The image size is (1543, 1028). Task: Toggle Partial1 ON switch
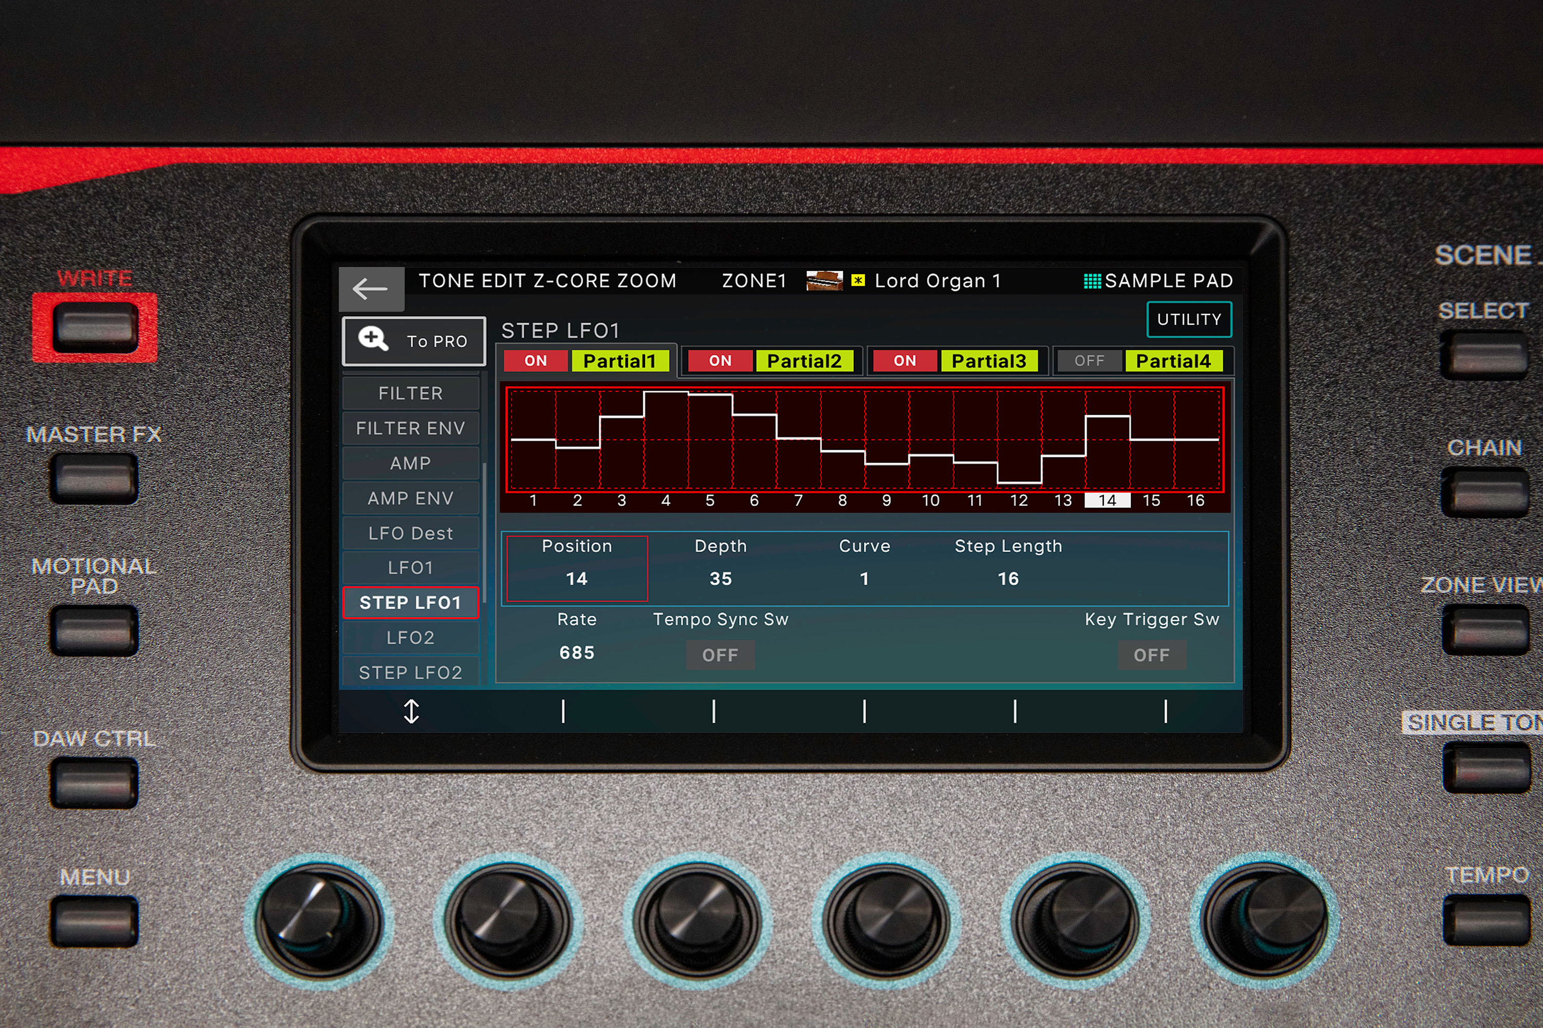click(x=531, y=359)
